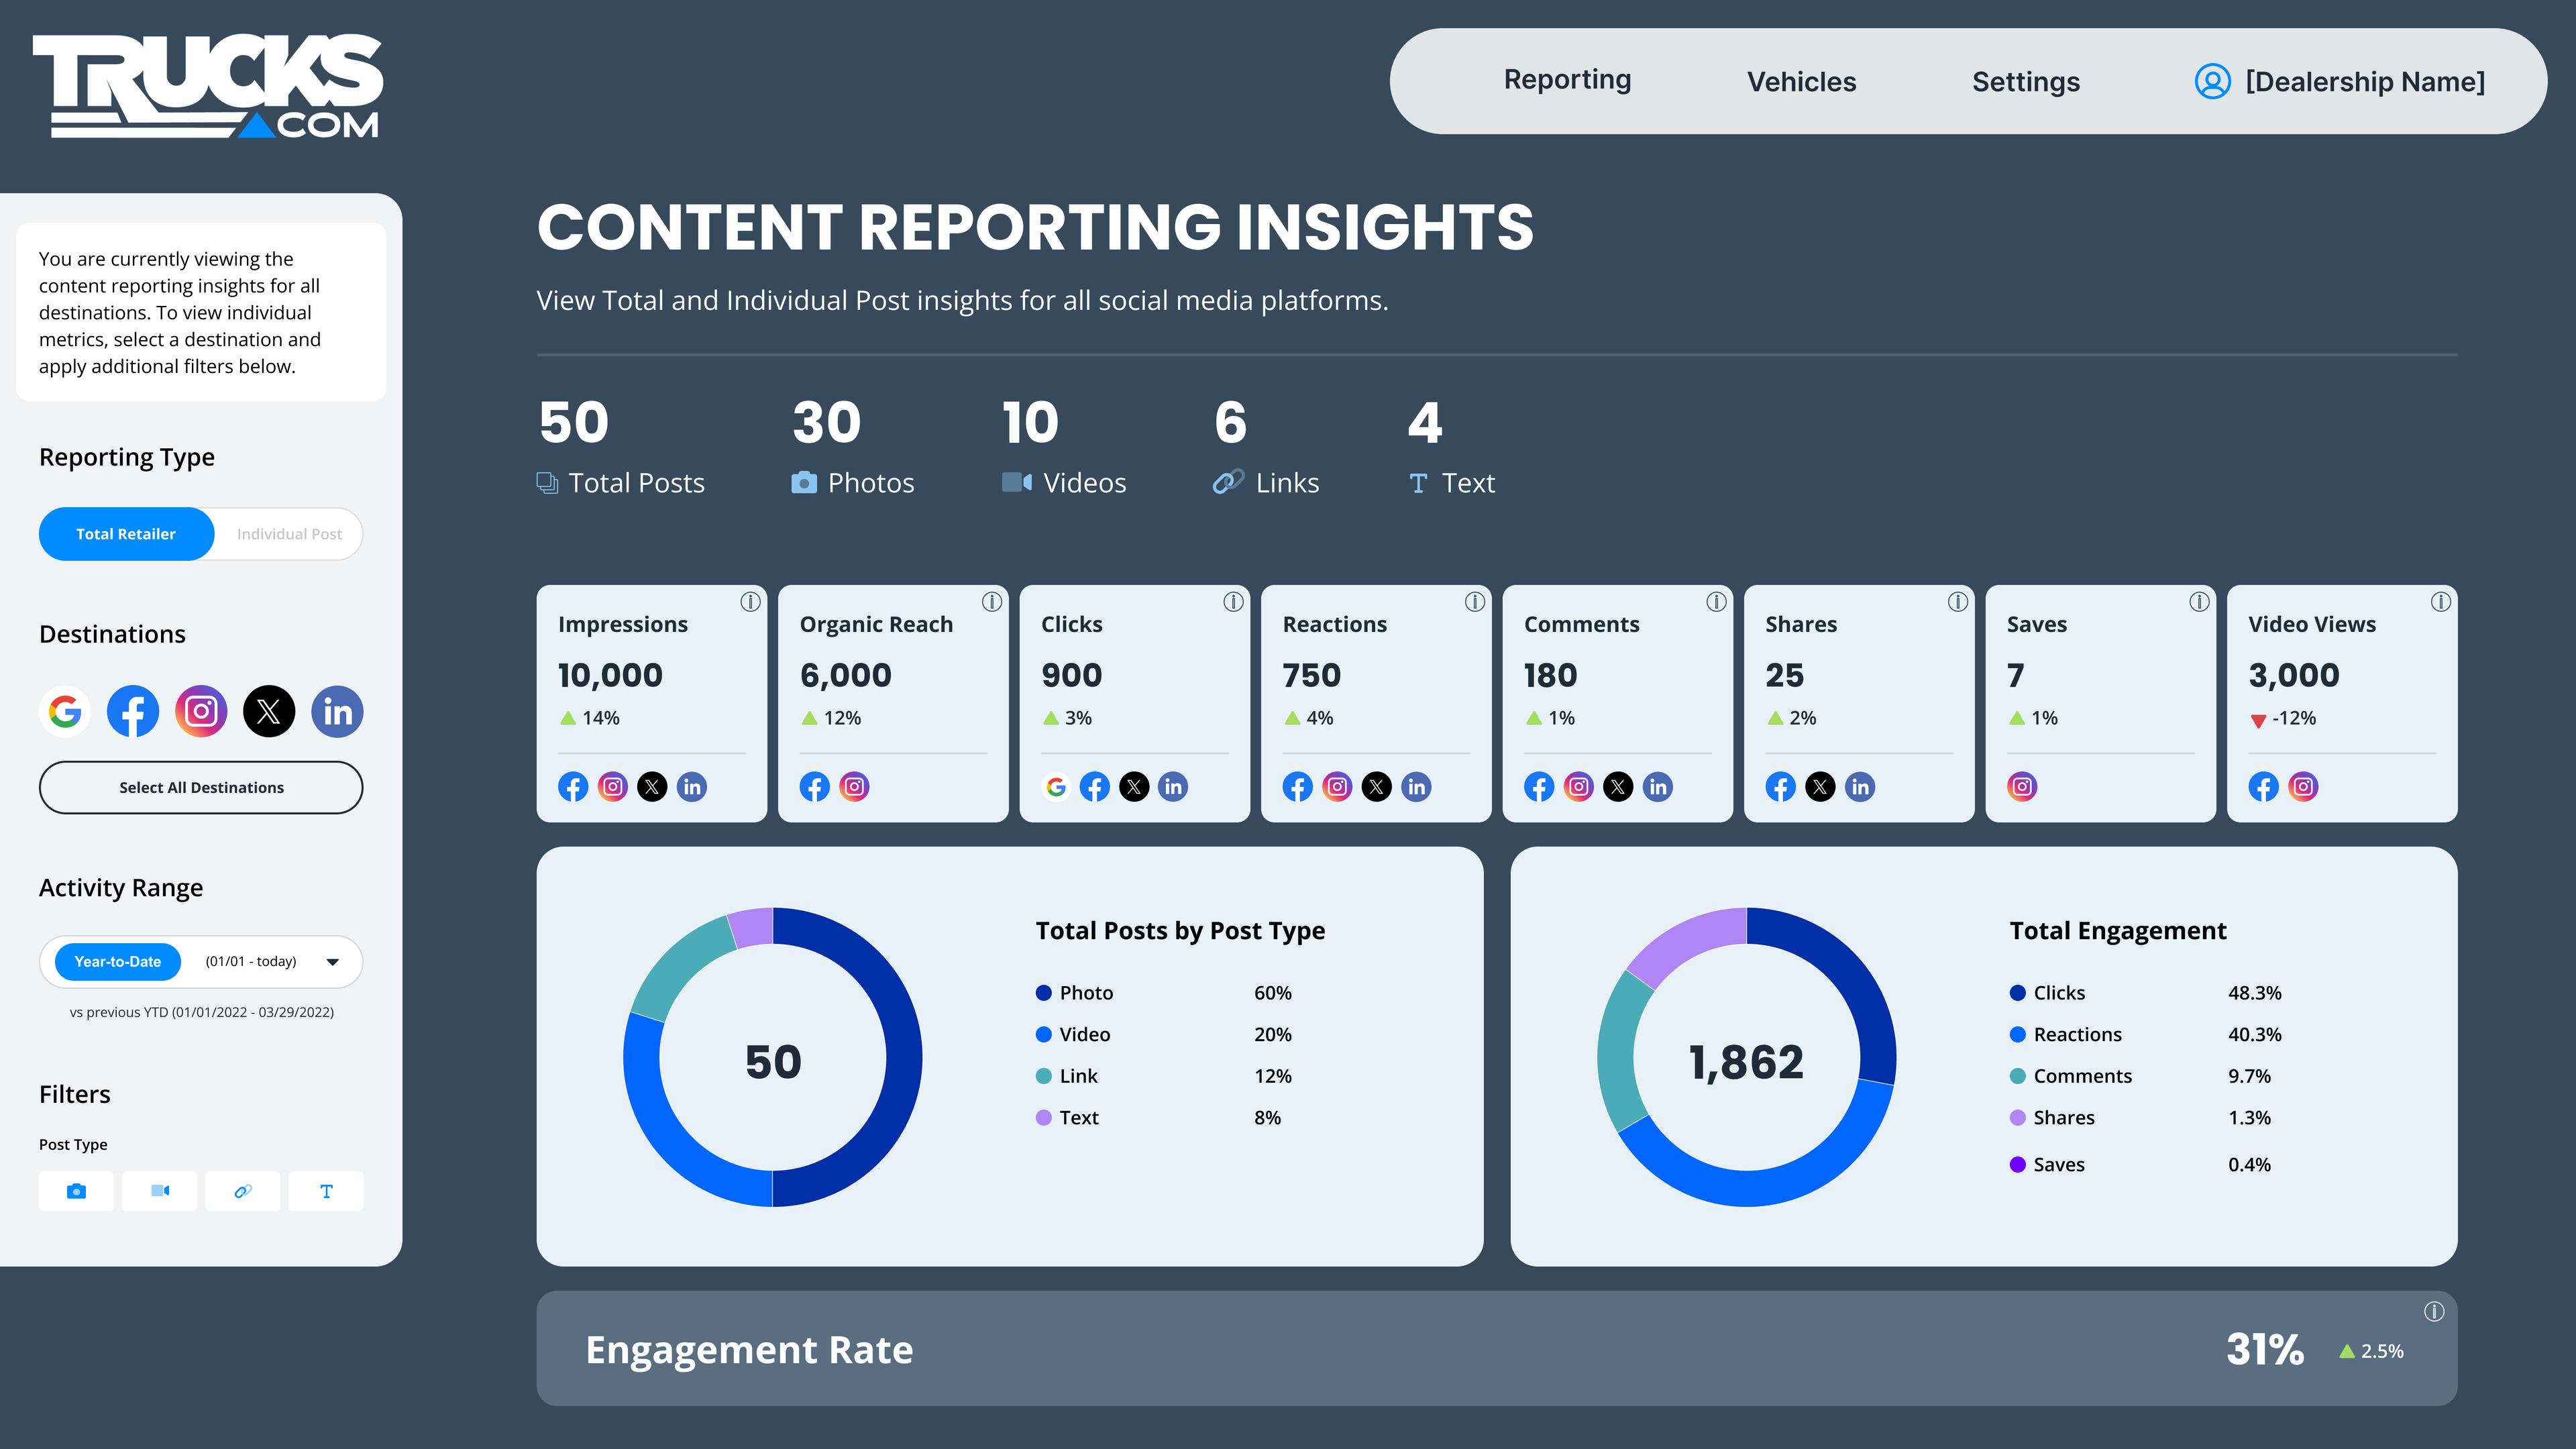This screenshot has width=2576, height=1449.
Task: Click the Link legend color dot
Action: [x=1043, y=1076]
